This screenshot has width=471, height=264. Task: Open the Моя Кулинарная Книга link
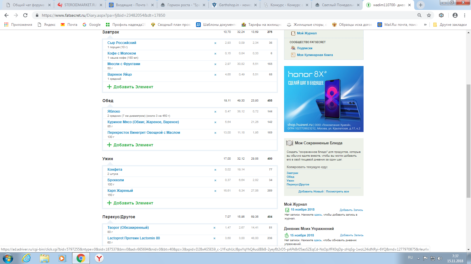pyautogui.click(x=315, y=55)
